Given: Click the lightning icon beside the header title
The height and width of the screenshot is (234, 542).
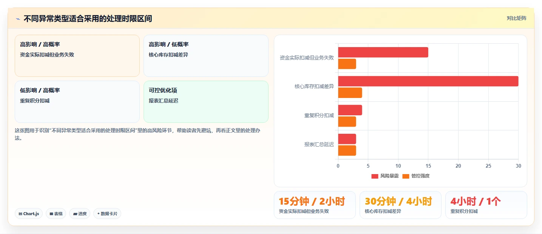Looking at the screenshot, I should pos(18,18).
